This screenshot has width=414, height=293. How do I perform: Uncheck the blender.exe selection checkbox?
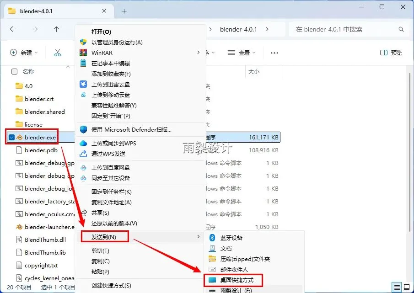click(11, 138)
